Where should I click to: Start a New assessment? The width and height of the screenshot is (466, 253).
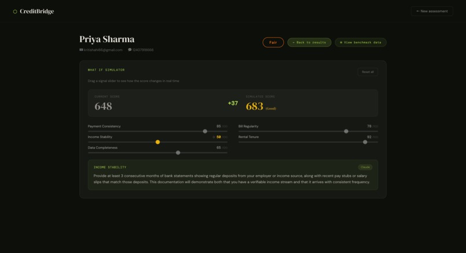coord(432,12)
